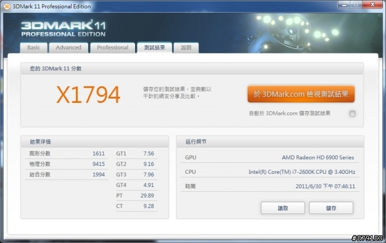386x243 pixels.
Task: Select the physics score value 9415
Action: click(99, 164)
